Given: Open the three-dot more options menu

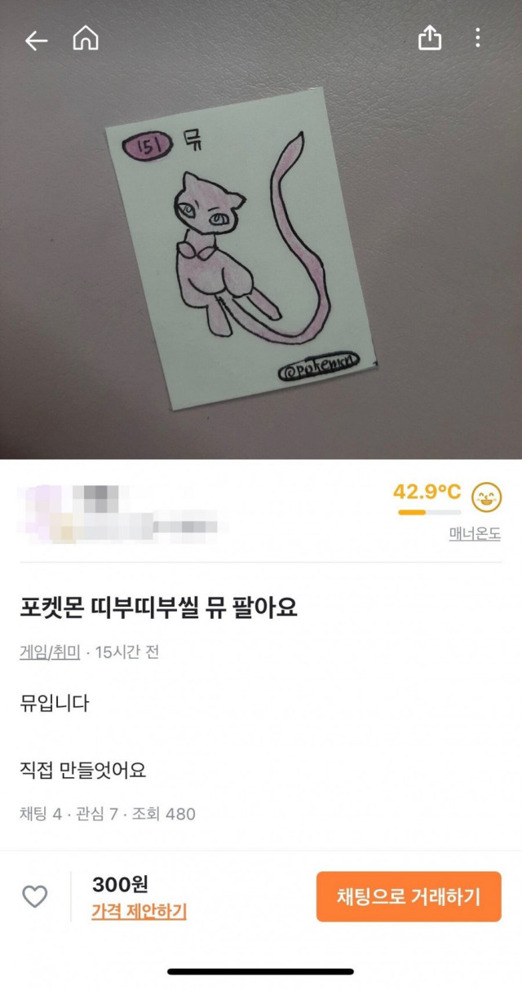Looking at the screenshot, I should (477, 38).
